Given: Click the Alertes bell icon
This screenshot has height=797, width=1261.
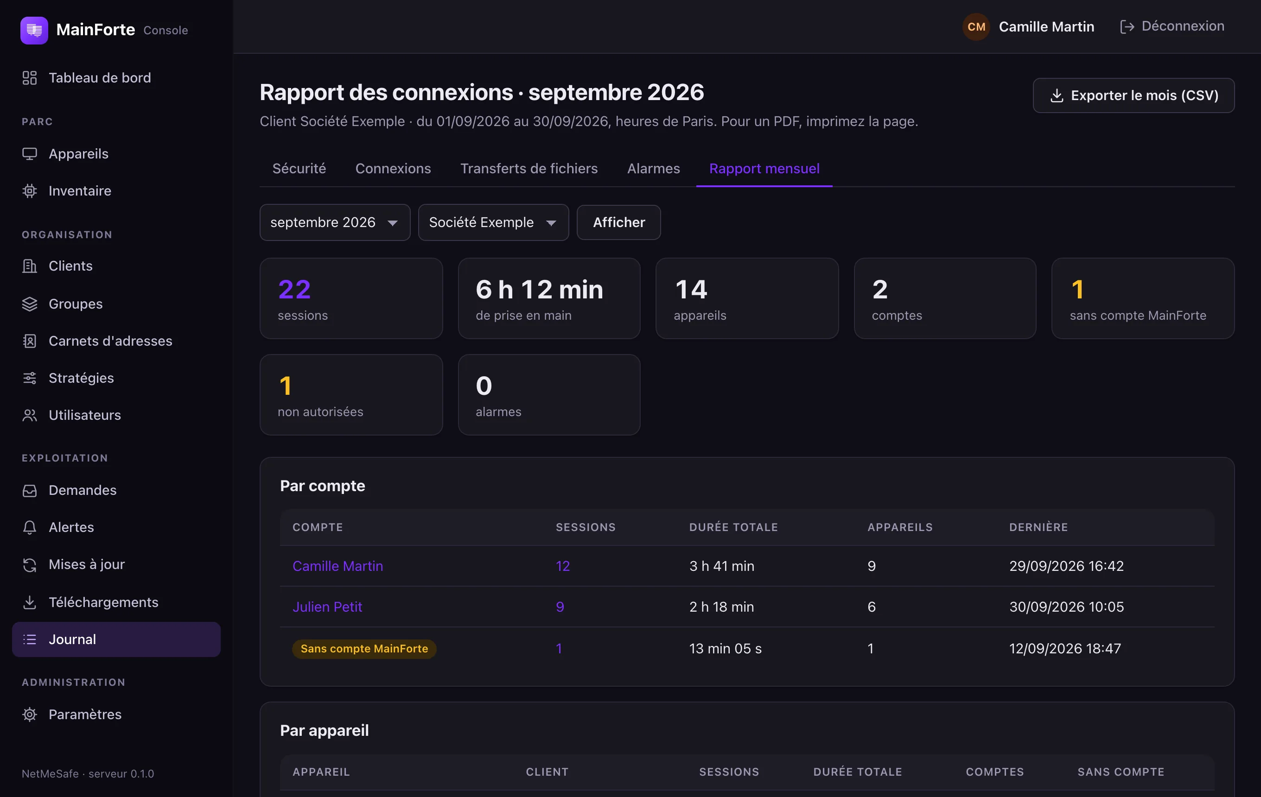Looking at the screenshot, I should [x=29, y=527].
